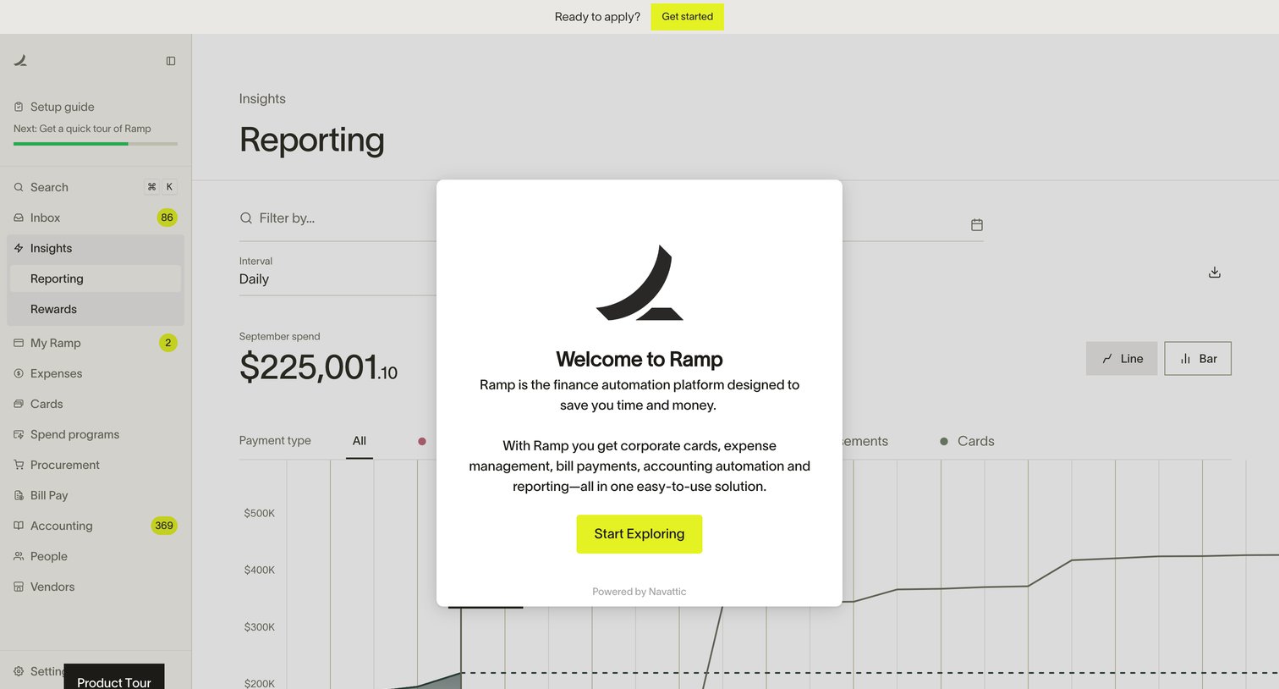This screenshot has height=689, width=1279.
Task: Click the Spend programs icon
Action: coord(19,434)
